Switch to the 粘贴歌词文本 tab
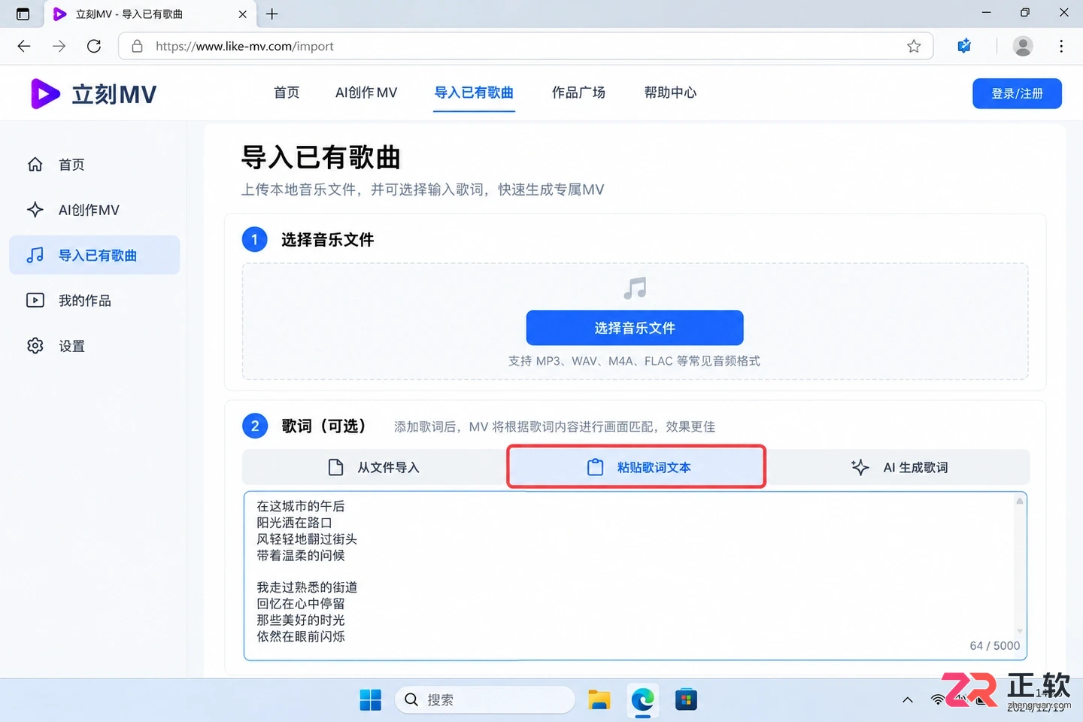 [636, 467]
